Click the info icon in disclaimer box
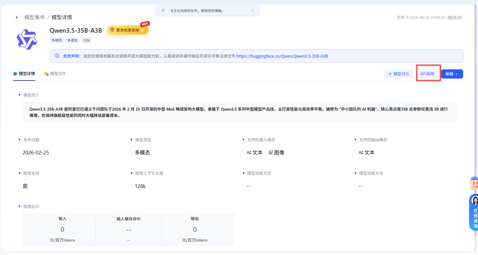Viewport: 478px width, 255px height. coord(57,56)
